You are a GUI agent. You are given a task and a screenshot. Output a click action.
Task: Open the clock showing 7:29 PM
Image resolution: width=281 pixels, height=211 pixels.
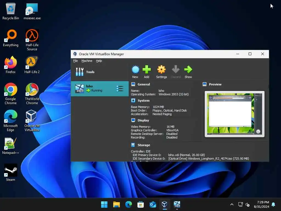click(x=262, y=204)
